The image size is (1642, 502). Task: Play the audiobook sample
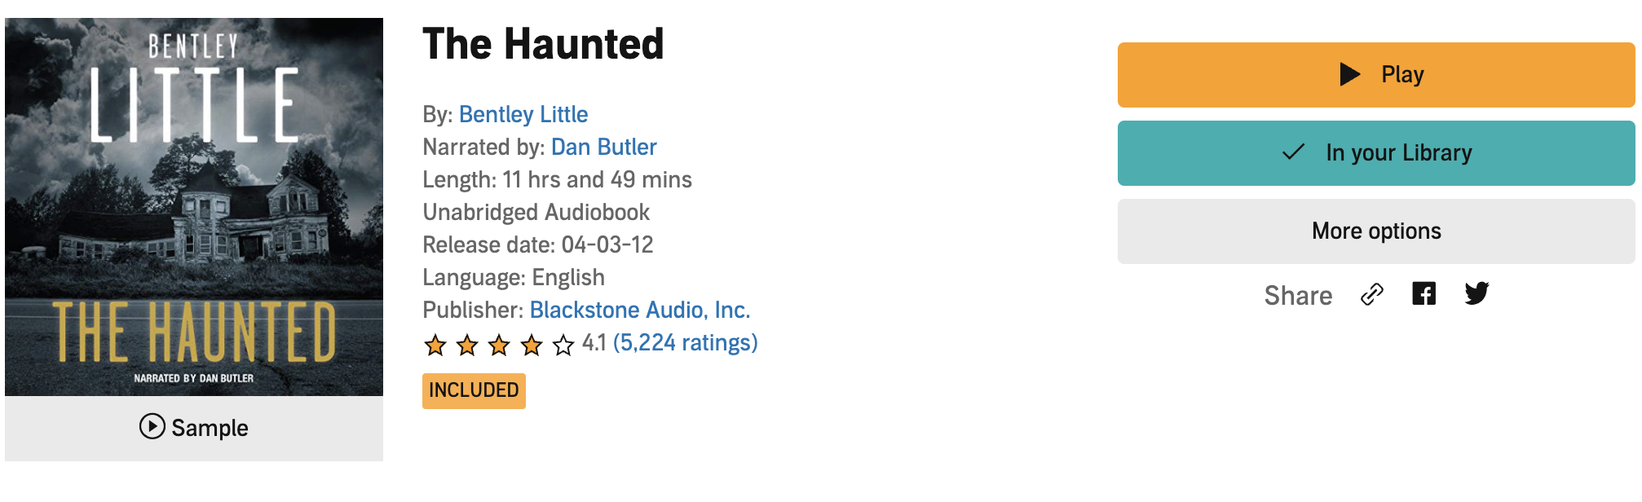(194, 427)
